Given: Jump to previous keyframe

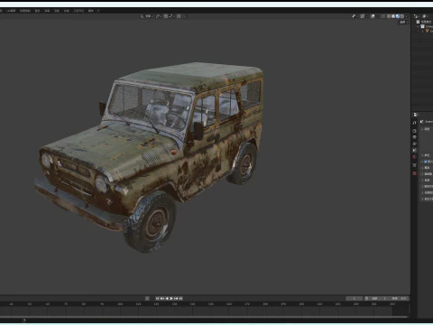Looking at the screenshot, I should point(161,299).
